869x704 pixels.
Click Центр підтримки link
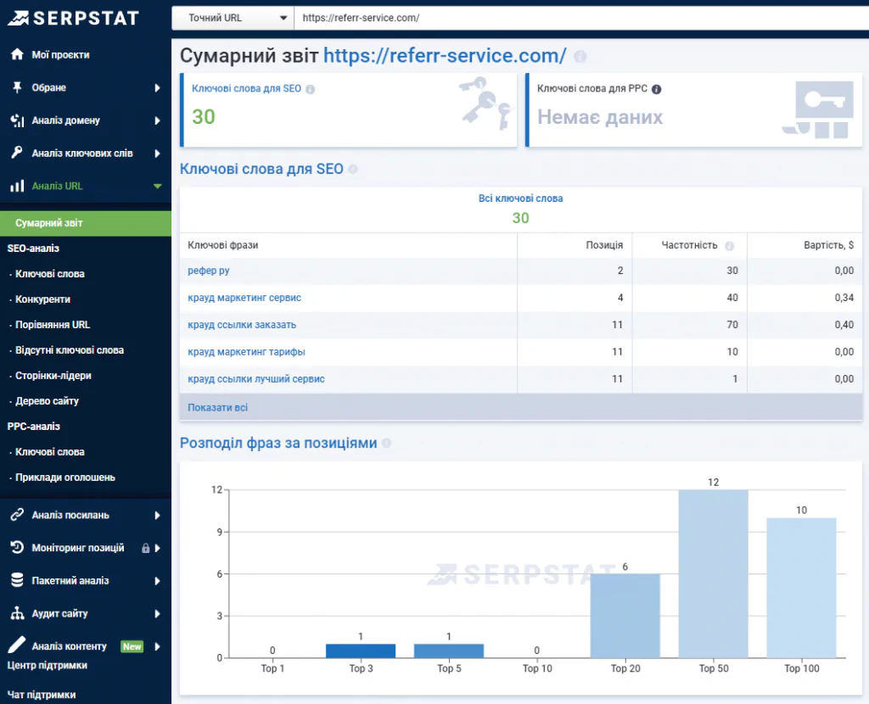[48, 665]
